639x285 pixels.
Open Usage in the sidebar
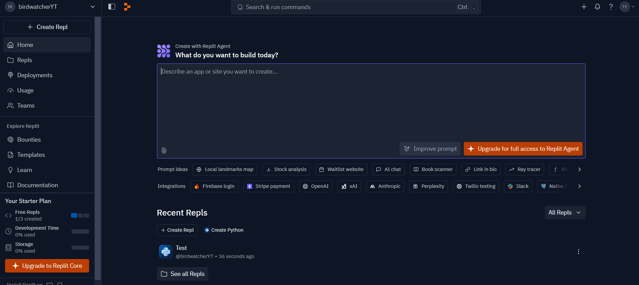[x=47, y=90]
